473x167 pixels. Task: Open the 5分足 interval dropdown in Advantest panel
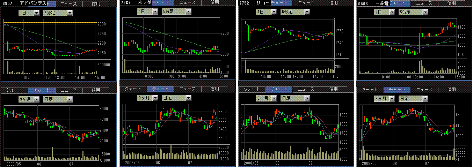pos(58,13)
